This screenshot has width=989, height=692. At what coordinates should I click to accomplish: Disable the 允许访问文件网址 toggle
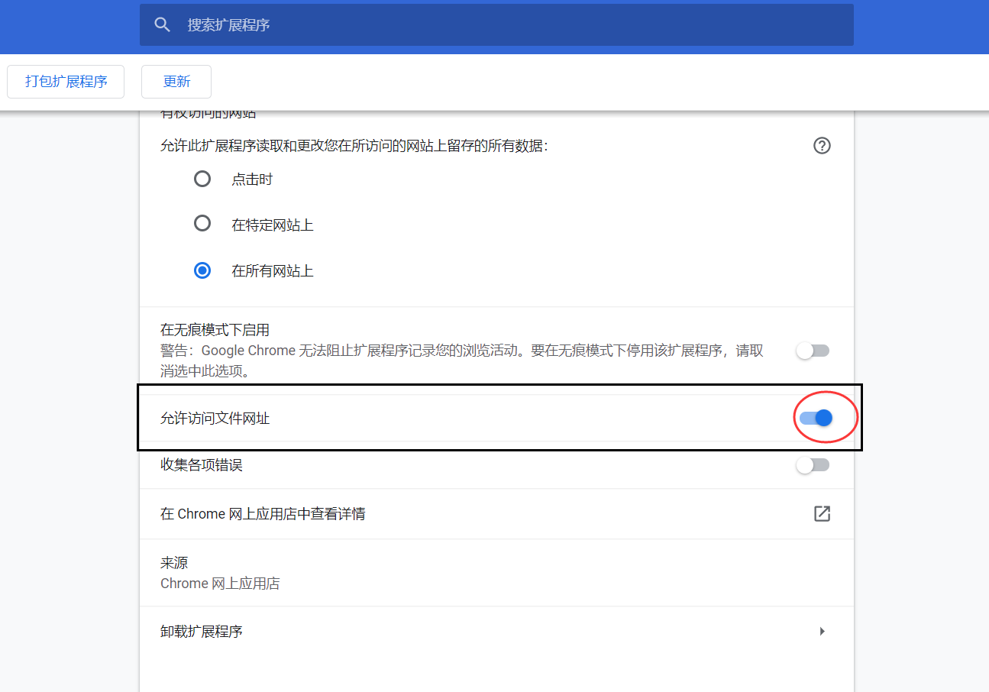click(x=813, y=418)
